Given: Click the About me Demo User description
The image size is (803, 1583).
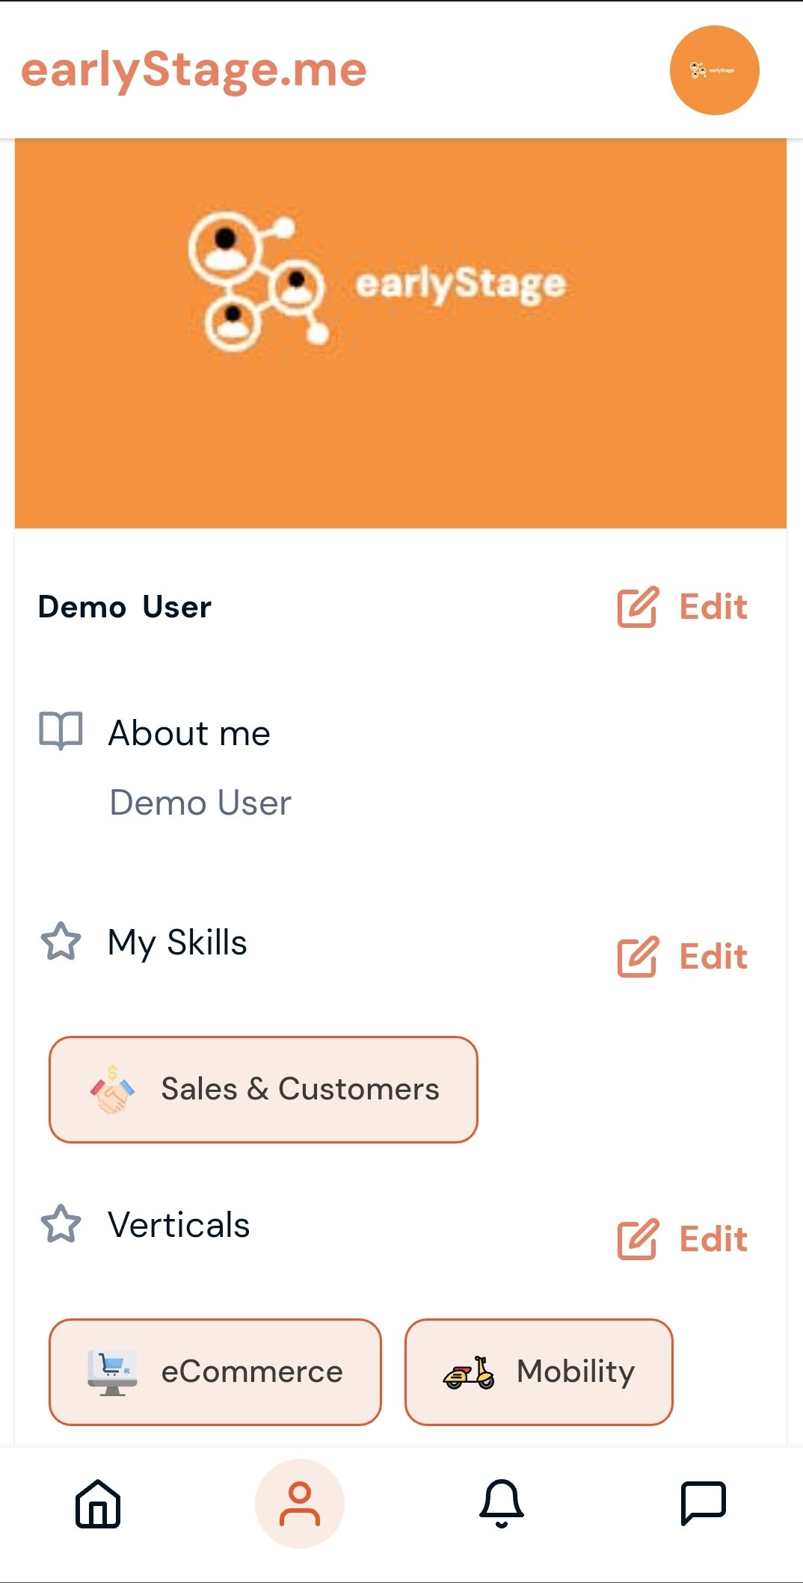Looking at the screenshot, I should (x=200, y=803).
